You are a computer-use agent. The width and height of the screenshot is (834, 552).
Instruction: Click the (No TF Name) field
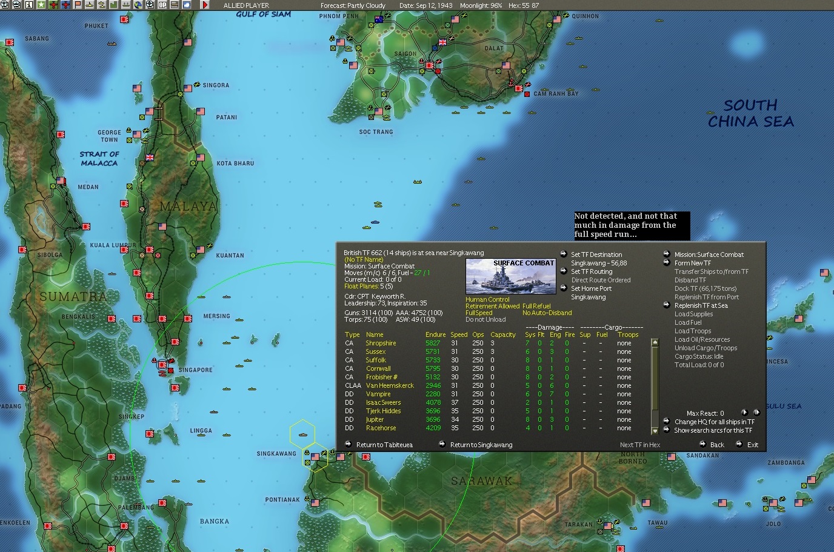pyautogui.click(x=364, y=259)
